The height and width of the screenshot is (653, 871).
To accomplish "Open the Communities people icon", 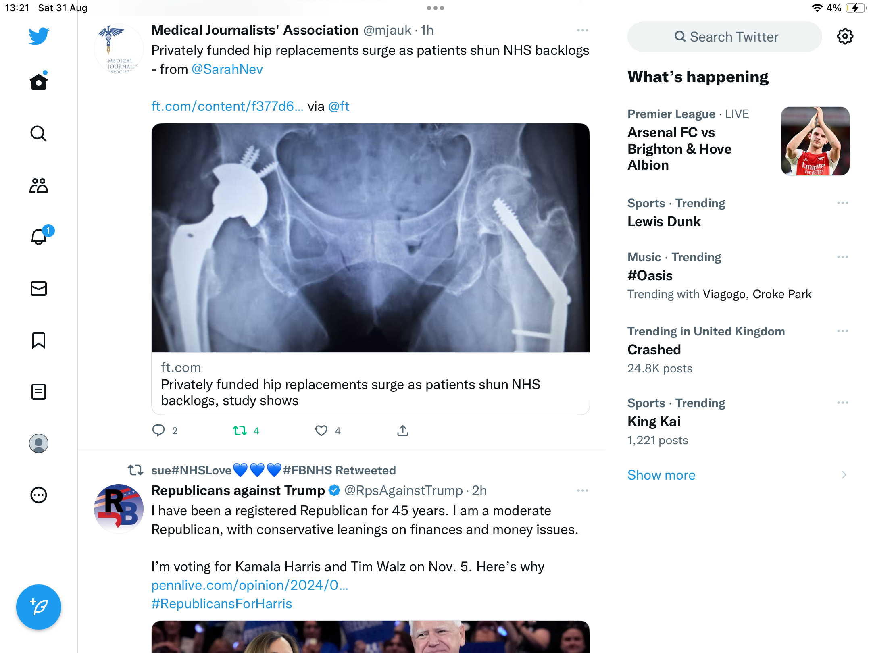I will [x=39, y=185].
